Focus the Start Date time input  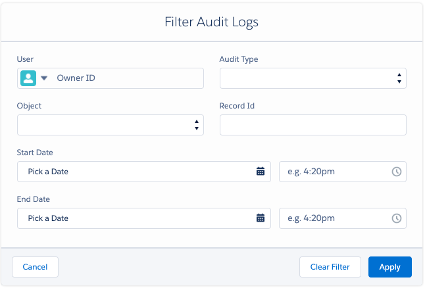(x=343, y=172)
